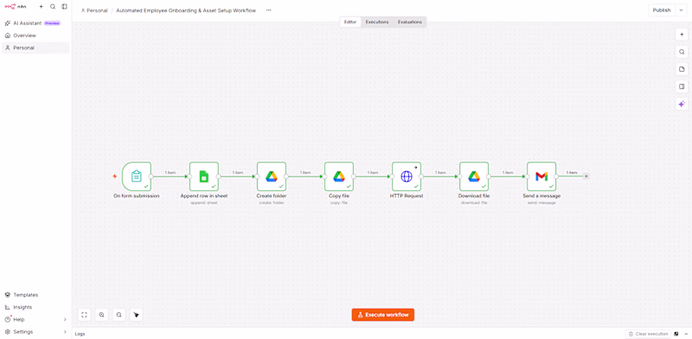Viewport: 692px width, 339px height.
Task: Click the plus icon beside the n8n logo
Action: tap(41, 7)
